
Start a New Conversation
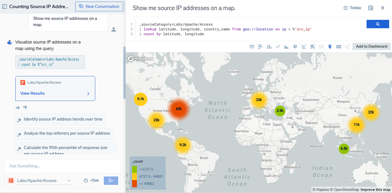coord(99,7)
